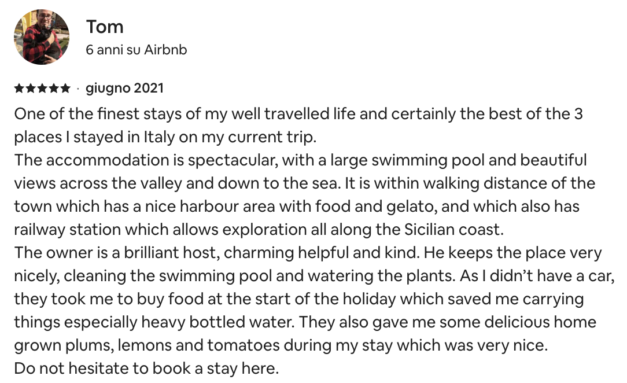Open Tom's profile photo

click(42, 37)
